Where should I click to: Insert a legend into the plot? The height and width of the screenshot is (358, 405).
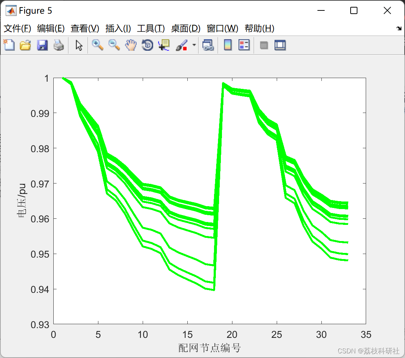click(244, 45)
